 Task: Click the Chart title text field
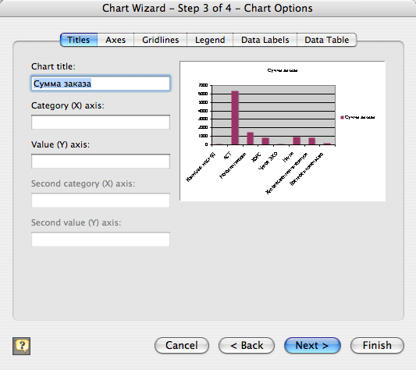[x=101, y=84]
